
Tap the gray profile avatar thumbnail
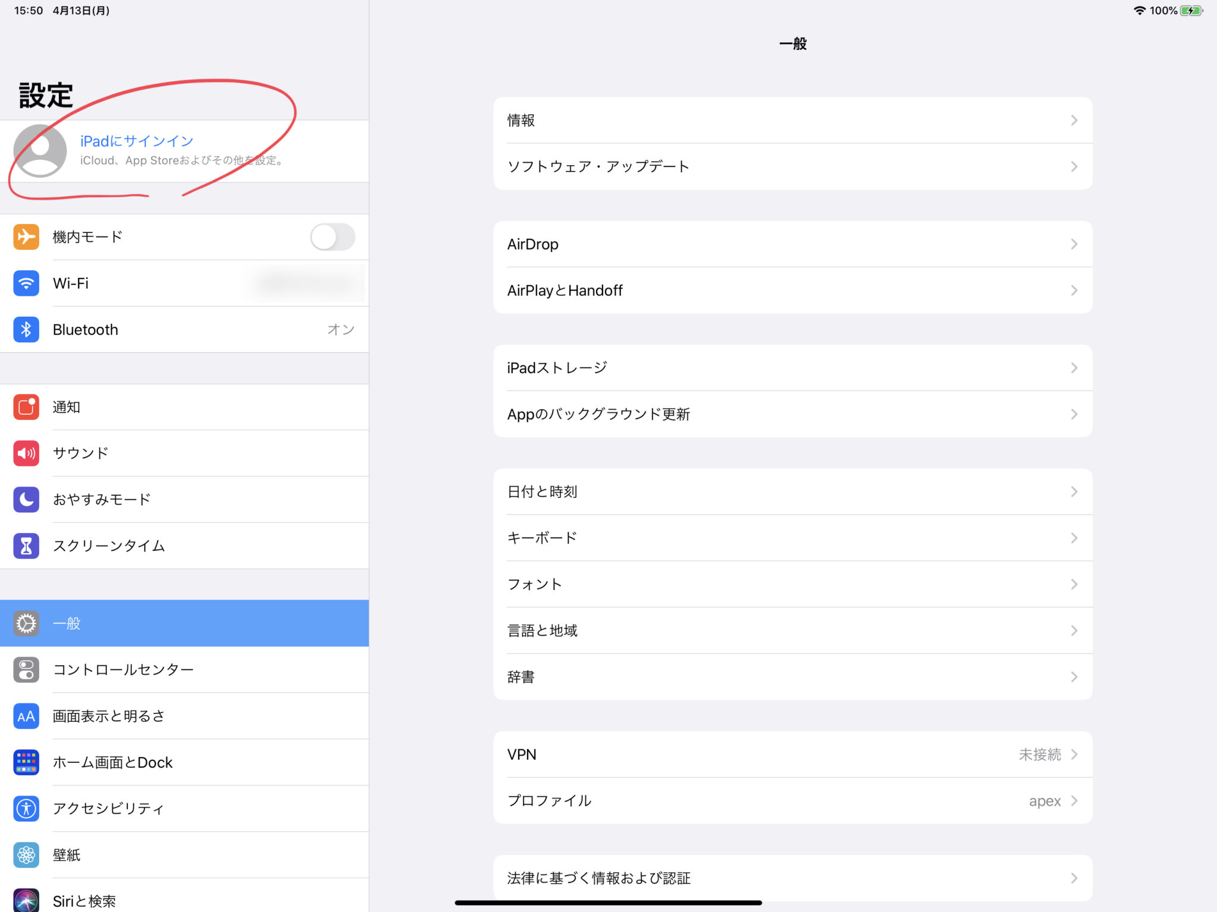[x=40, y=151]
